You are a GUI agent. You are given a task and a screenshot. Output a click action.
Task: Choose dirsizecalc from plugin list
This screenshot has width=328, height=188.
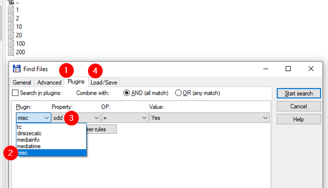coord(51,133)
